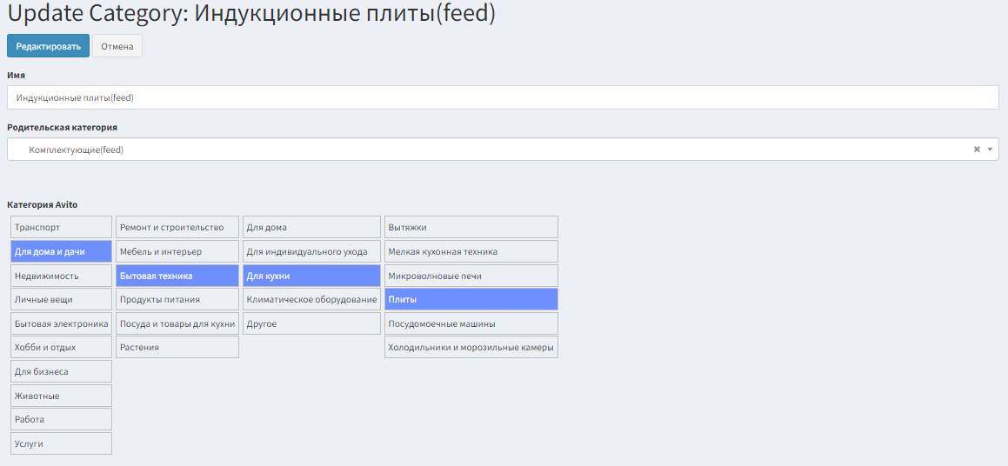Choose Работа category
1008x466 pixels.
(x=62, y=419)
